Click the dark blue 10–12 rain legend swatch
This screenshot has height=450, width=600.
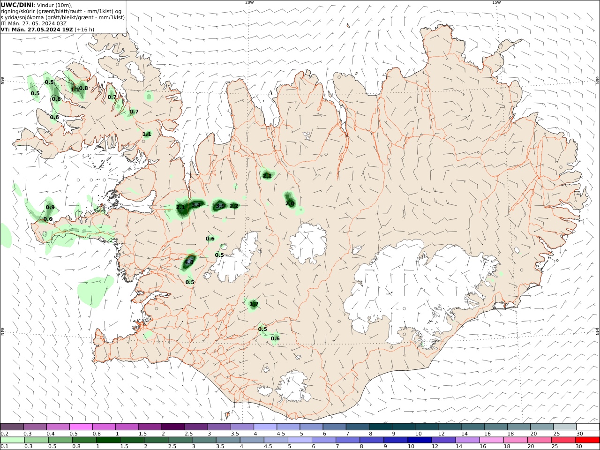click(x=419, y=440)
